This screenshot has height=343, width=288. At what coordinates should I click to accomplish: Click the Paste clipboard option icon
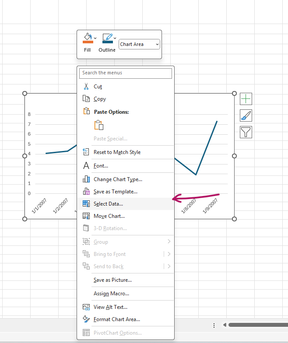99,125
